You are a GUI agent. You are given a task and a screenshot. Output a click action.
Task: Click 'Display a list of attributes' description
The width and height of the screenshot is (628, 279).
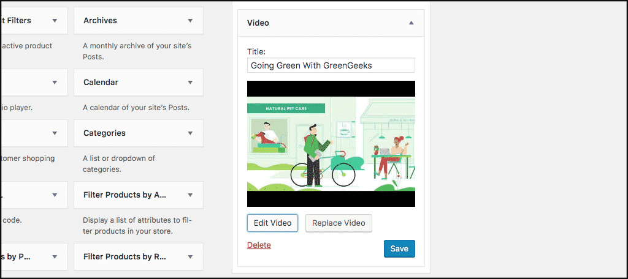(x=137, y=225)
